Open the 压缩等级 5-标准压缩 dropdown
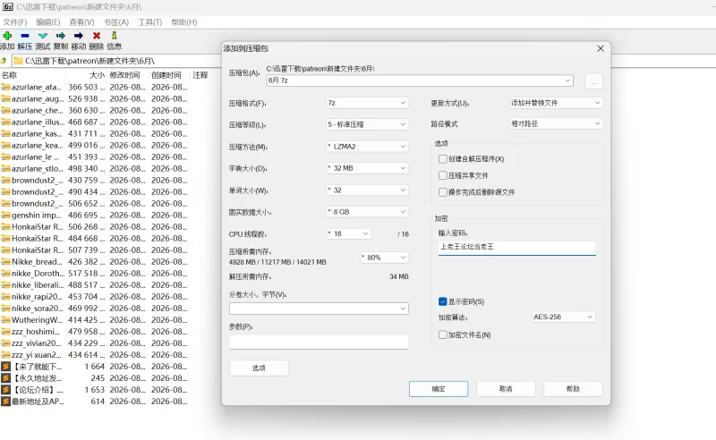This screenshot has width=716, height=440. click(x=367, y=124)
